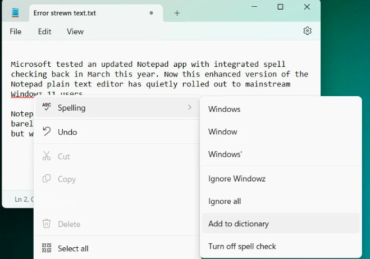Click the Copy pages icon

47,179
